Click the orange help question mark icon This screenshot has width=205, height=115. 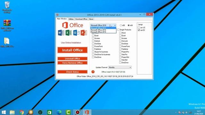coord(93,72)
